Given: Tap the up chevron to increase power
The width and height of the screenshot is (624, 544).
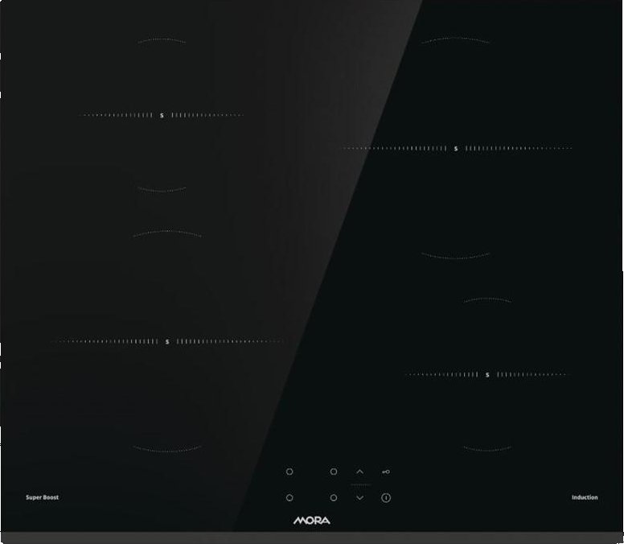Looking at the screenshot, I should [359, 472].
